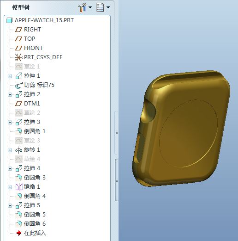The image size is (238, 241).
Task: Click the 倒圆角 5 round icon
Action: pyautogui.click(x=19, y=215)
